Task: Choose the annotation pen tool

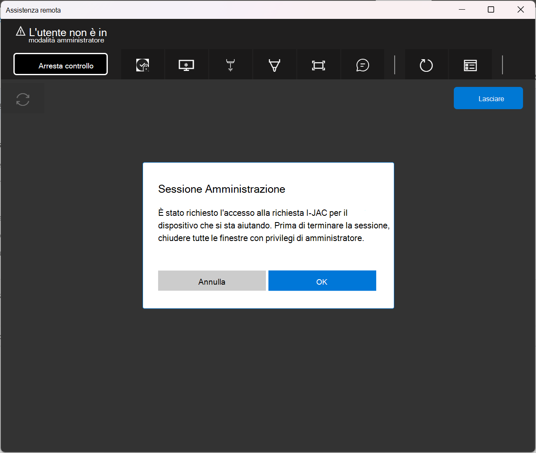Action: 274,65
